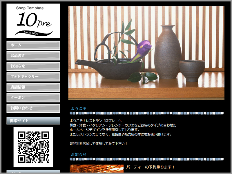Click the ようこそ section heading
Screen dimensions: 232x174
79,108
